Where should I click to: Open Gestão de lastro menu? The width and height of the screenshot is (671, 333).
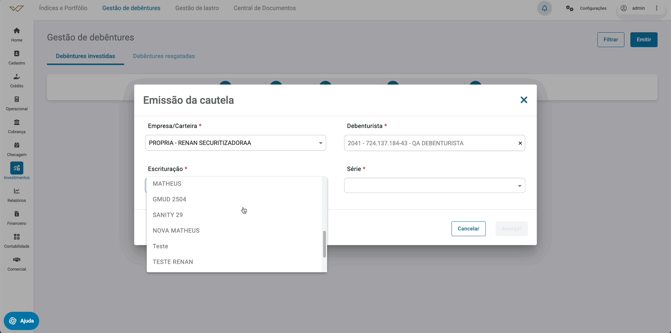point(197,8)
